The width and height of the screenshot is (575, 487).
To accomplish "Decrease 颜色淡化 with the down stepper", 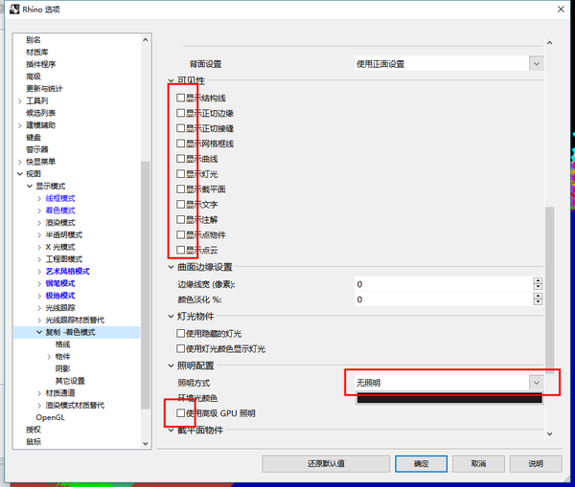I will click(538, 302).
